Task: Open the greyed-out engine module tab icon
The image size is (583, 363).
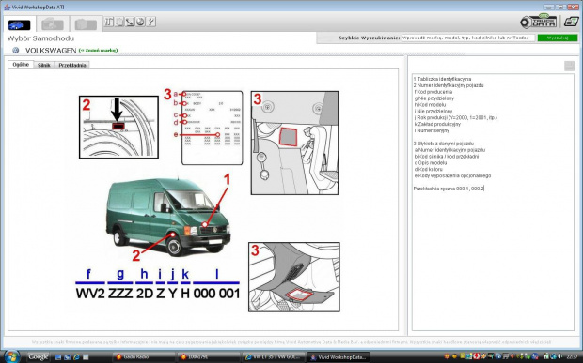Action: (53, 24)
